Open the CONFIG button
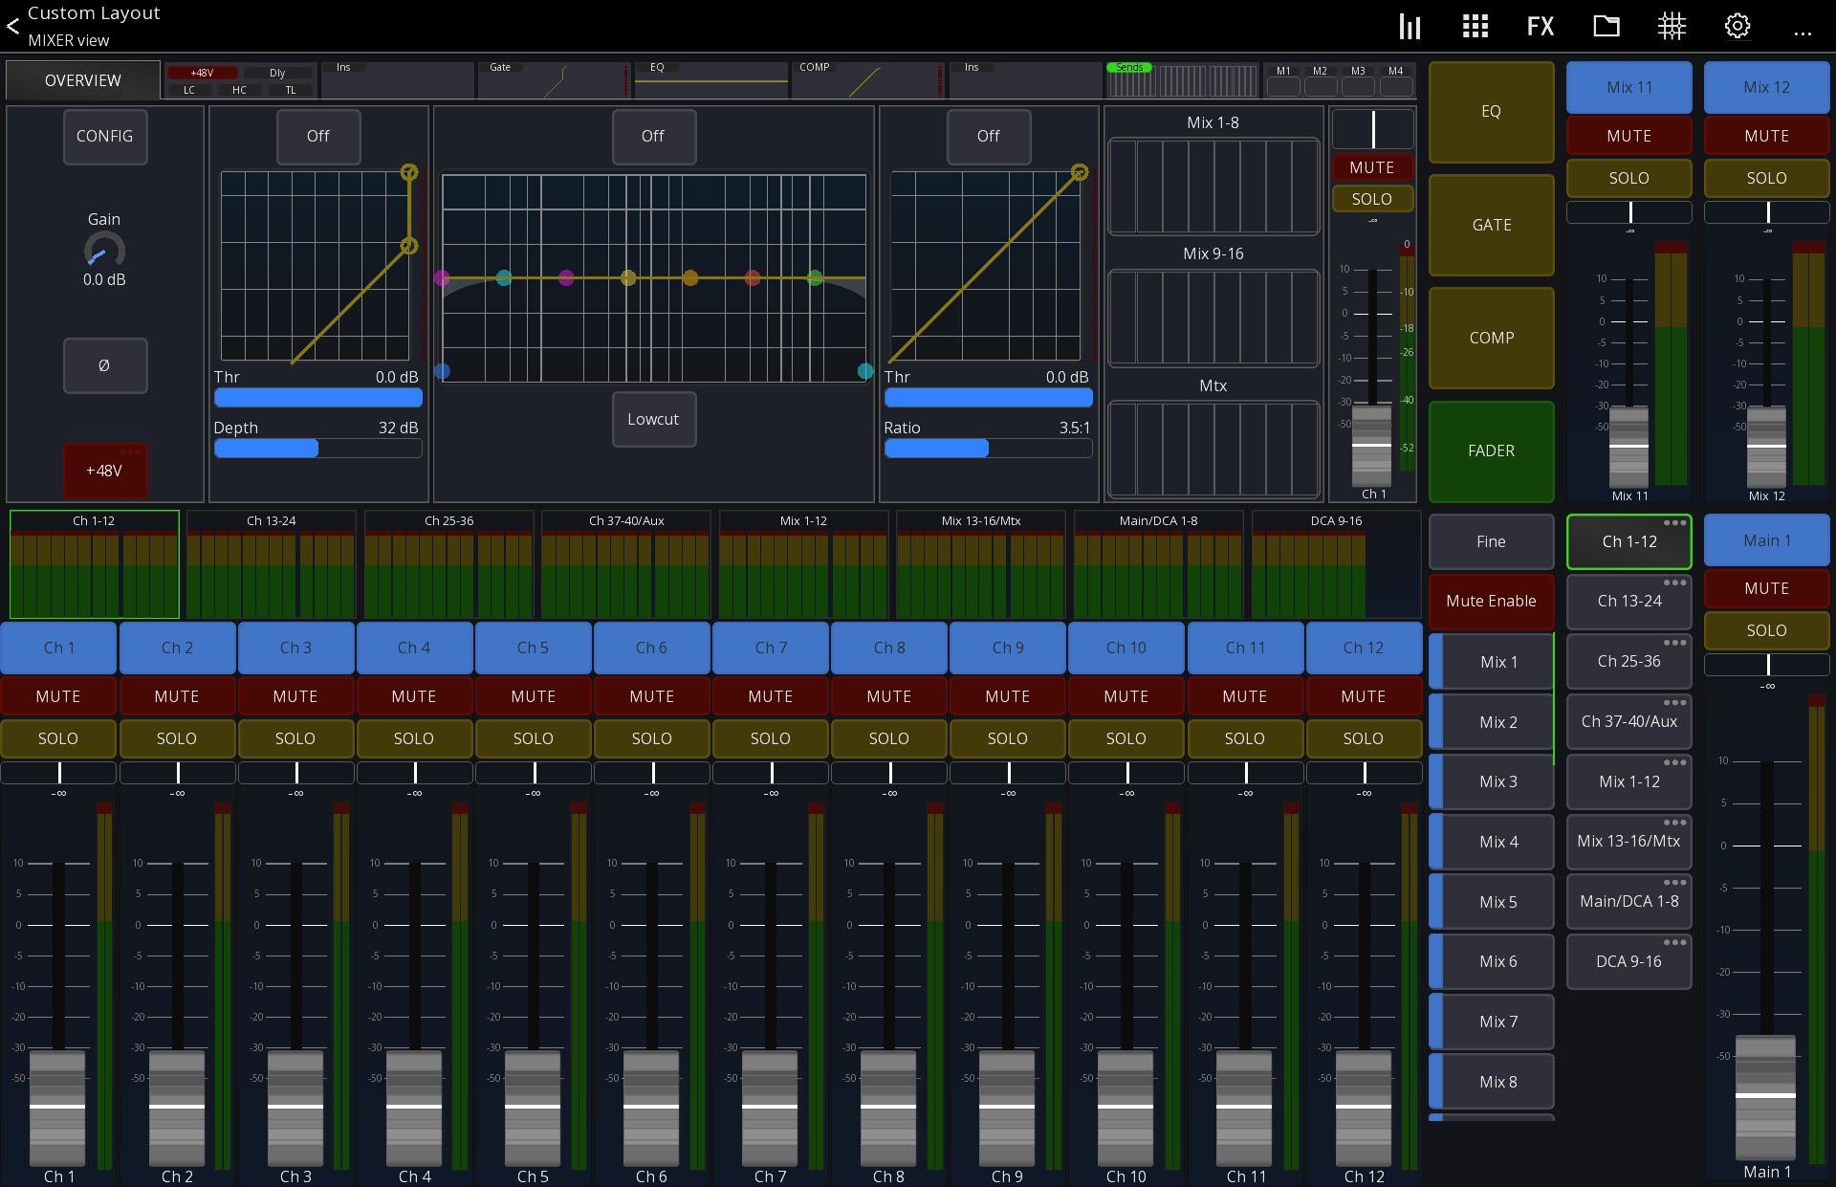The width and height of the screenshot is (1836, 1187). [x=105, y=137]
